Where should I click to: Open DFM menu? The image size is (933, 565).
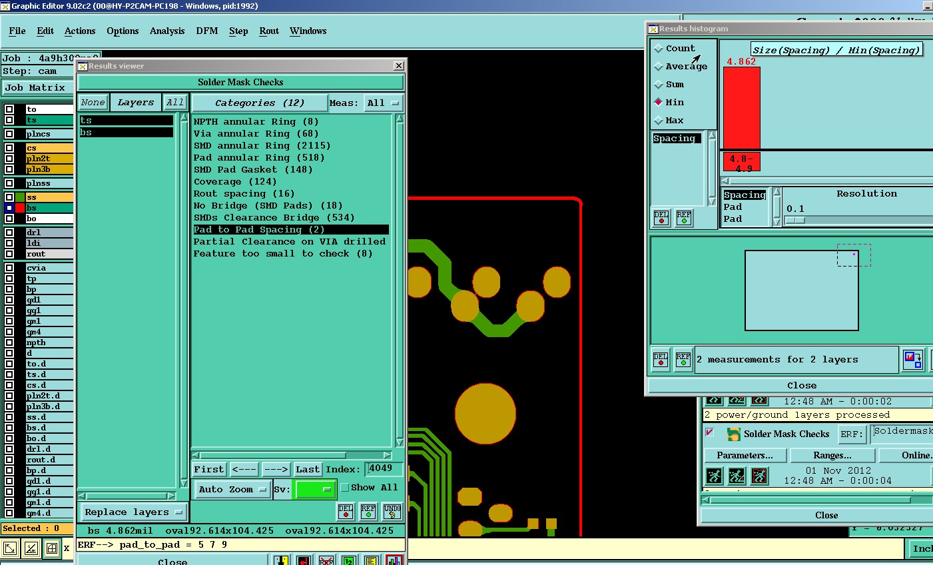tap(207, 31)
